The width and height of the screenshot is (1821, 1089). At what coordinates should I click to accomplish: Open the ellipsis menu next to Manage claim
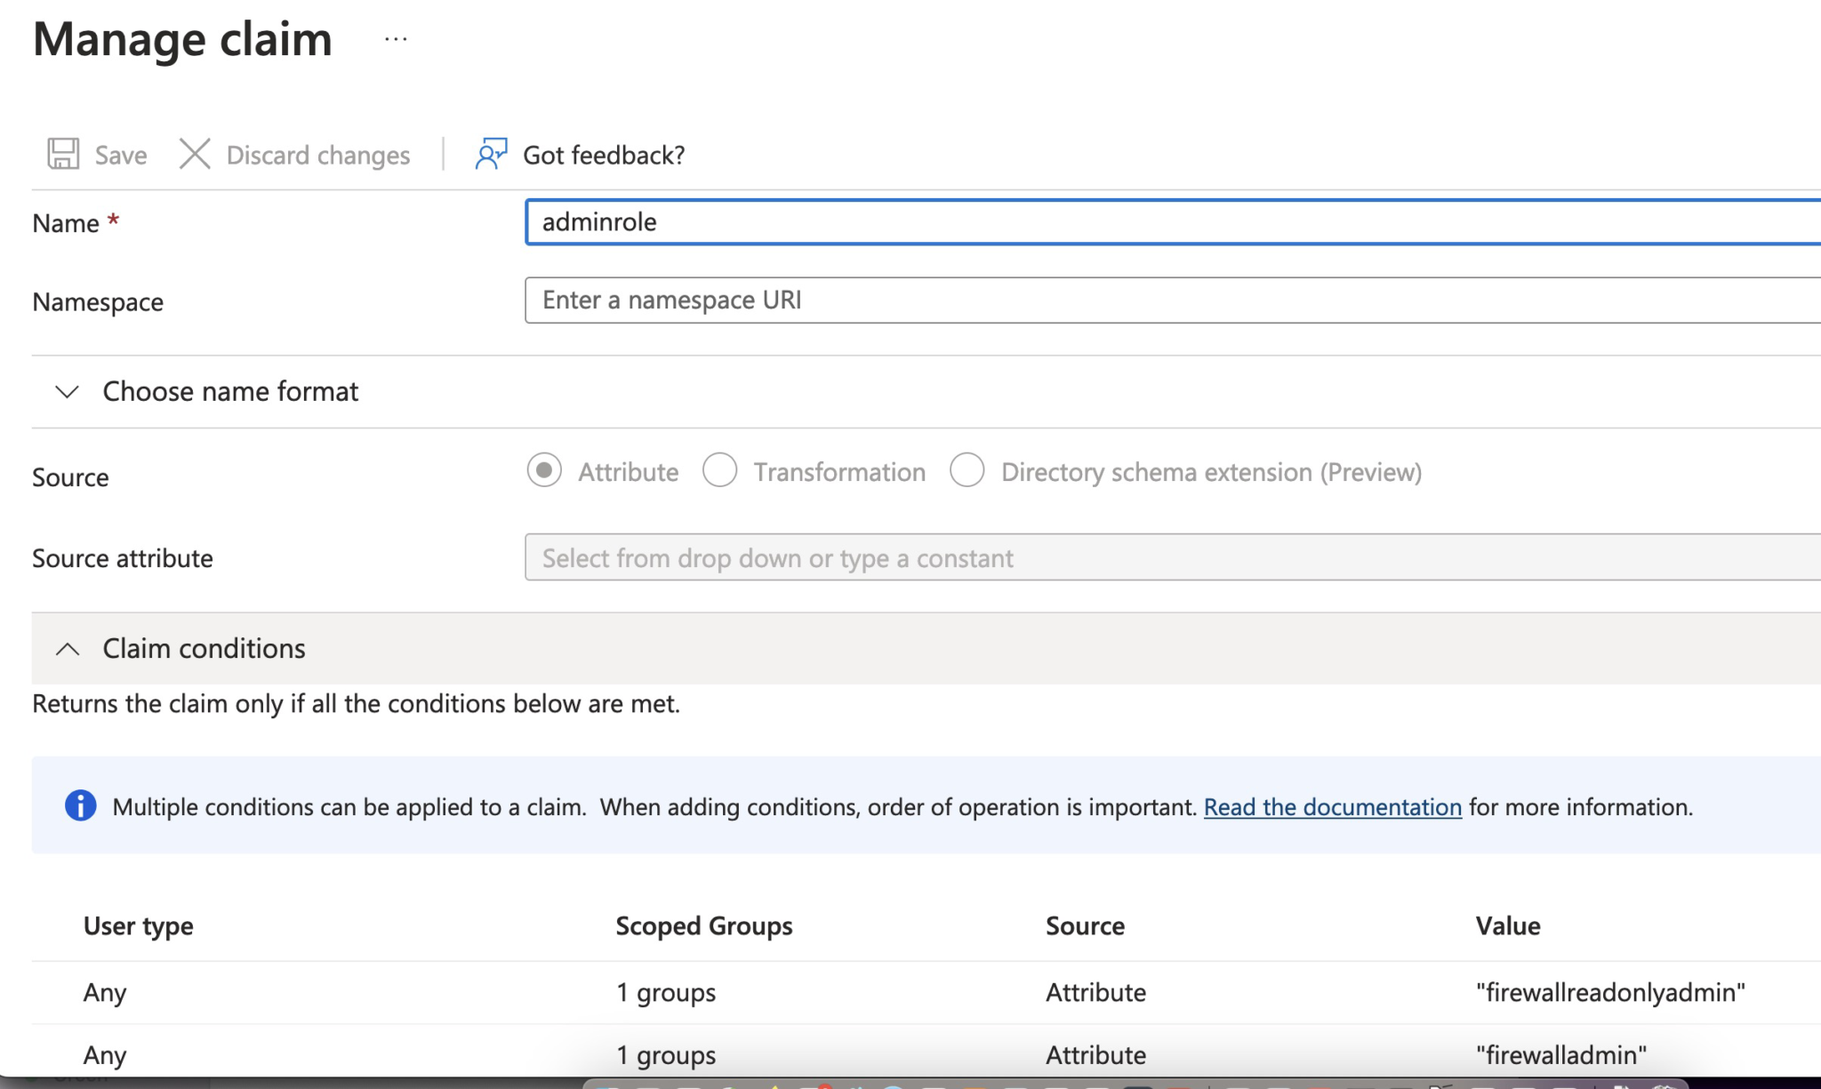[394, 37]
